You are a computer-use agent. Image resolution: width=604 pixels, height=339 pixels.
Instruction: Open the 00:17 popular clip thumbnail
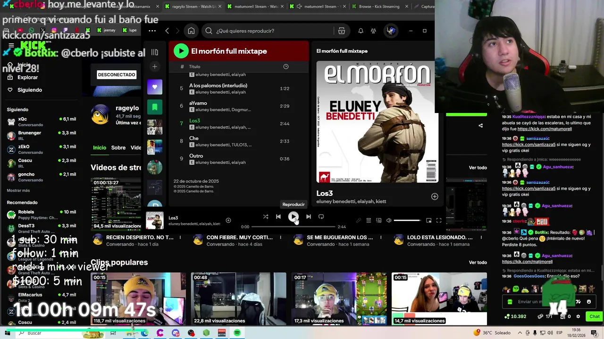pos(339,299)
